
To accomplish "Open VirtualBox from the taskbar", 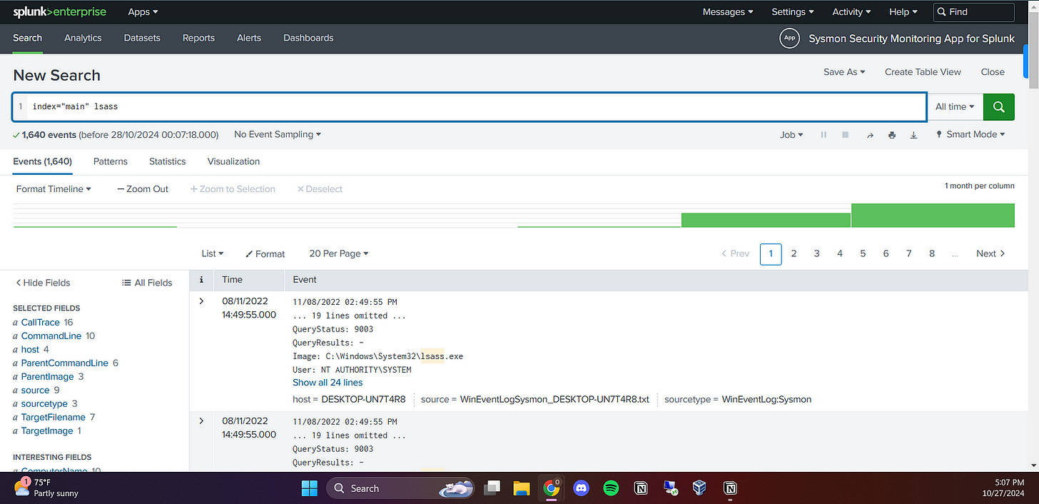I will click(699, 488).
